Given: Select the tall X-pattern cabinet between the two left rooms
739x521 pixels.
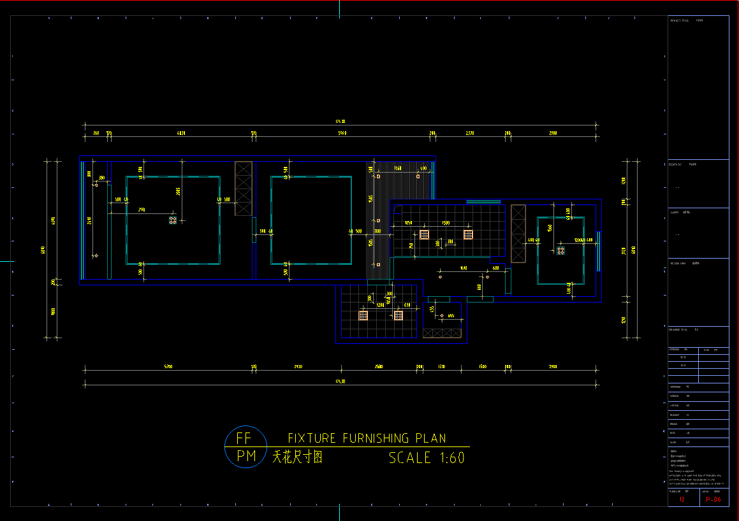Looking at the screenshot, I should point(244,189).
